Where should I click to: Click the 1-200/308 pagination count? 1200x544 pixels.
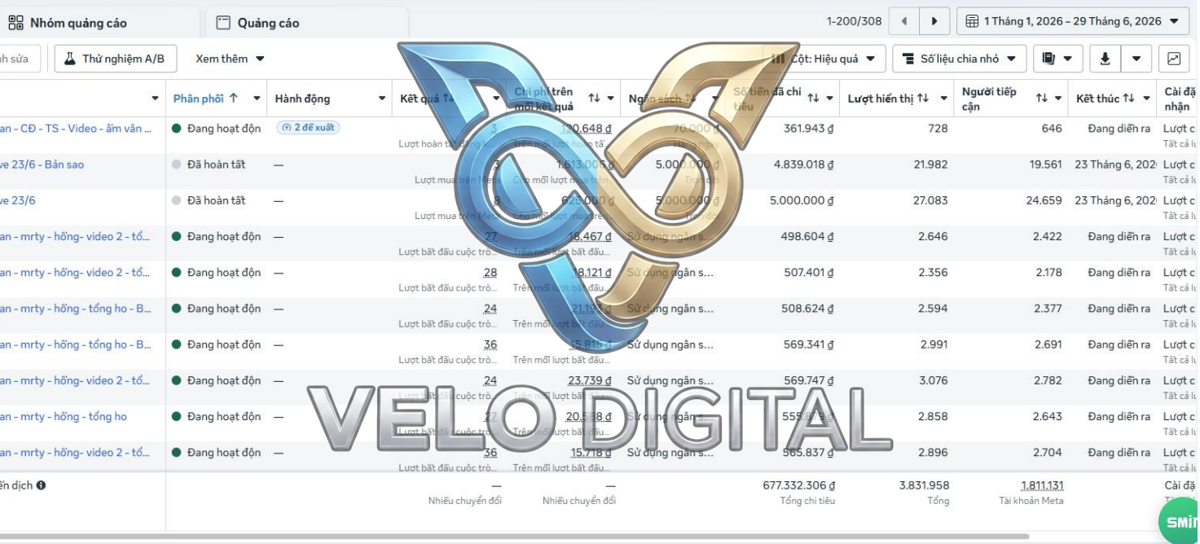point(854,21)
